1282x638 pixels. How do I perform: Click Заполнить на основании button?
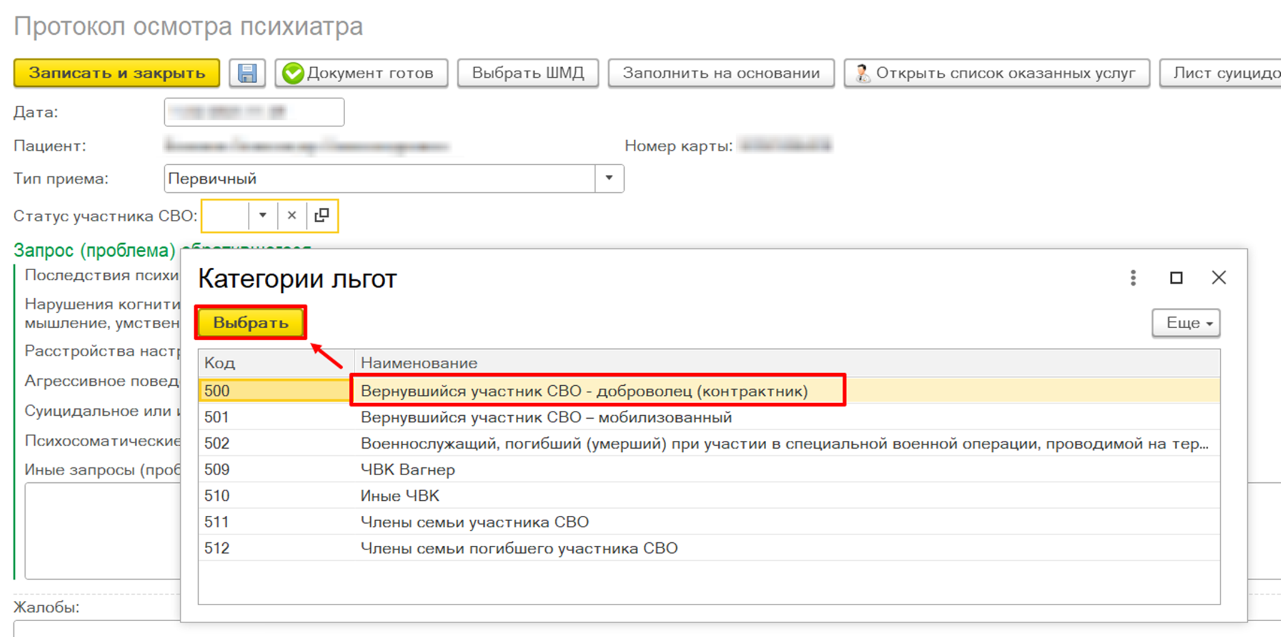(x=721, y=73)
